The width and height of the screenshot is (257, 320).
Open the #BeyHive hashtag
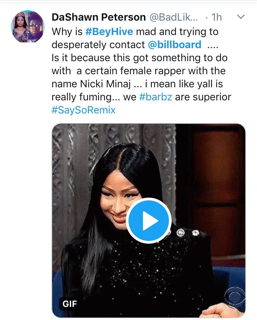(x=110, y=32)
